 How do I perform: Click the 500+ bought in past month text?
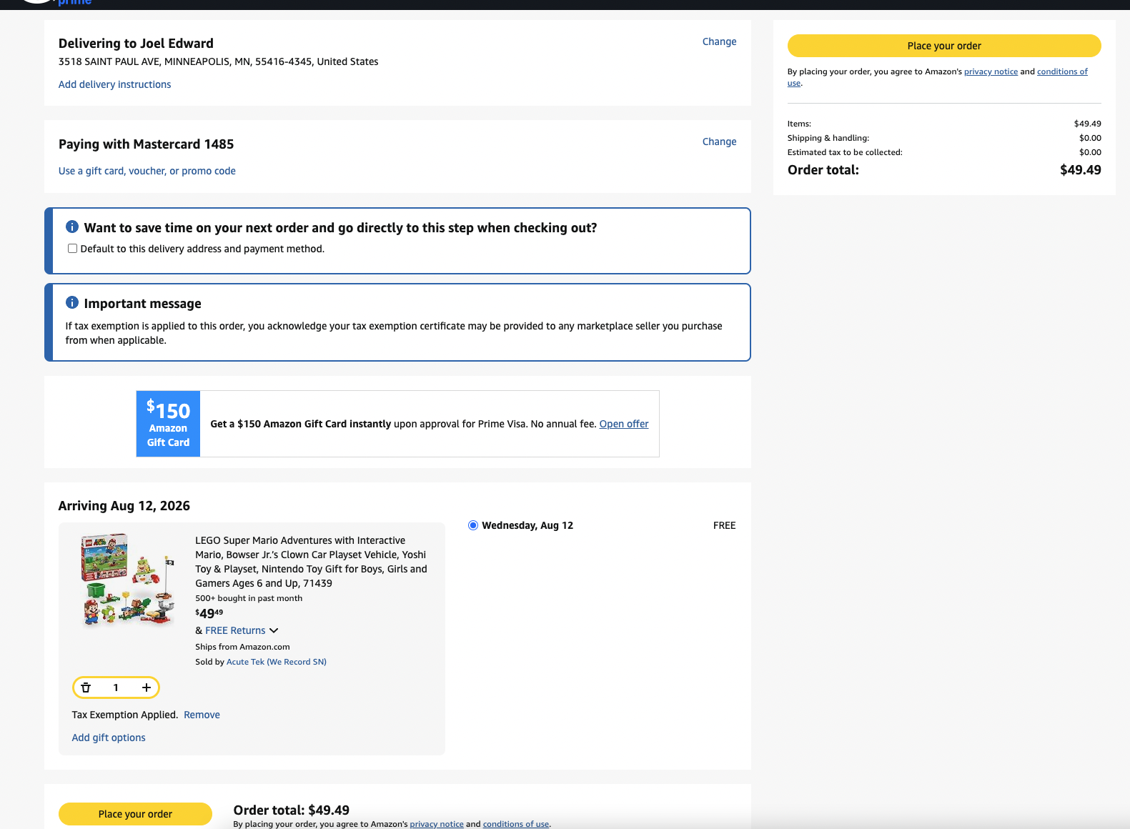pos(249,598)
